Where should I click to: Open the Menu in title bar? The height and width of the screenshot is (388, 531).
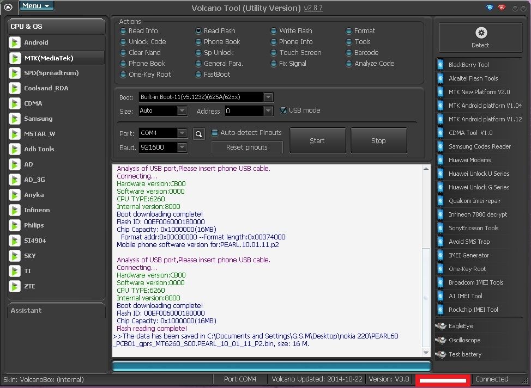37,6
